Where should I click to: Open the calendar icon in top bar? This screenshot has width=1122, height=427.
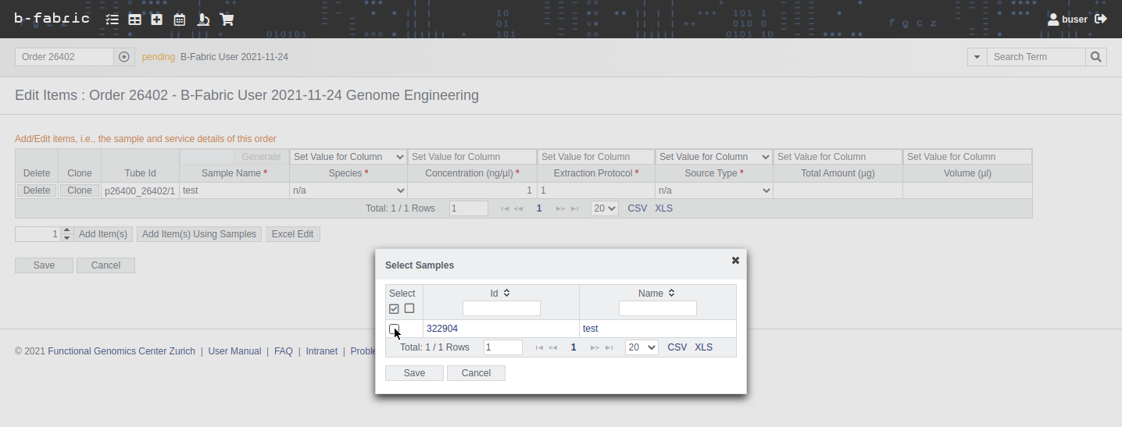point(180,20)
